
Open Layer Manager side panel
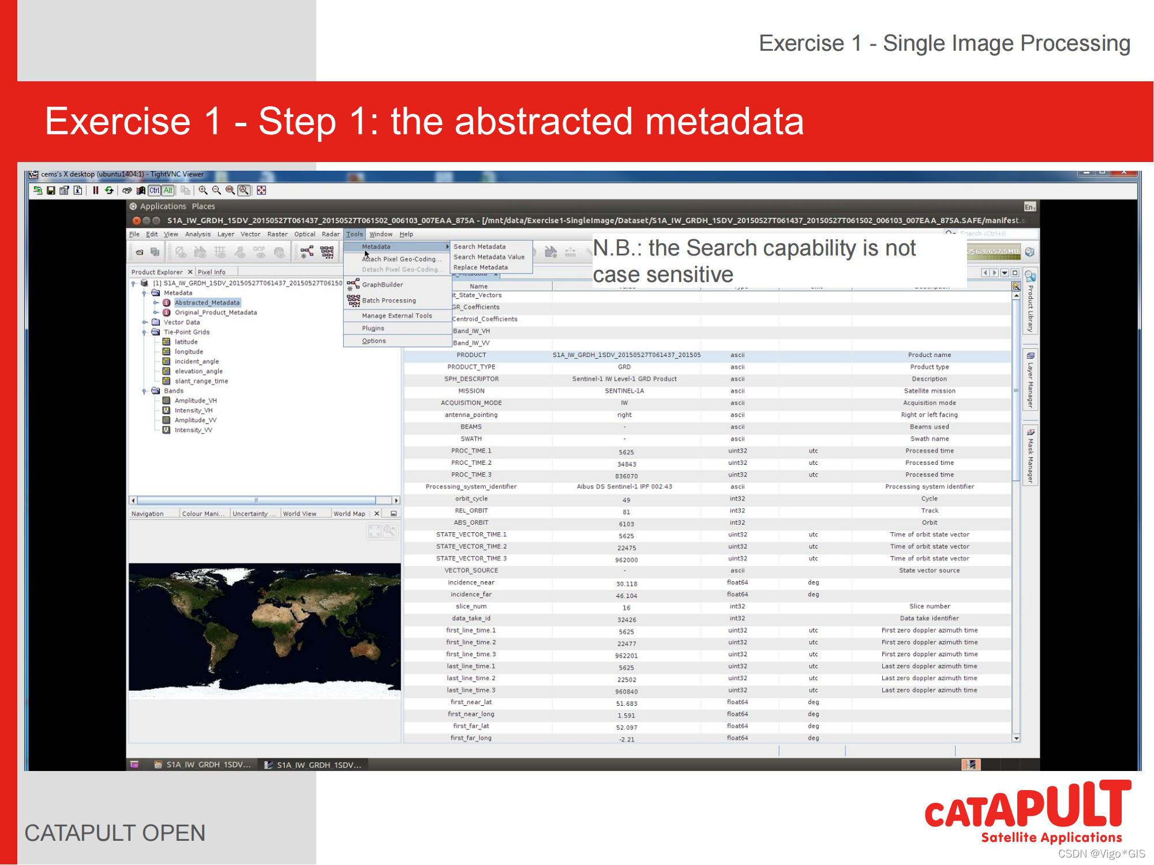[x=1030, y=379]
